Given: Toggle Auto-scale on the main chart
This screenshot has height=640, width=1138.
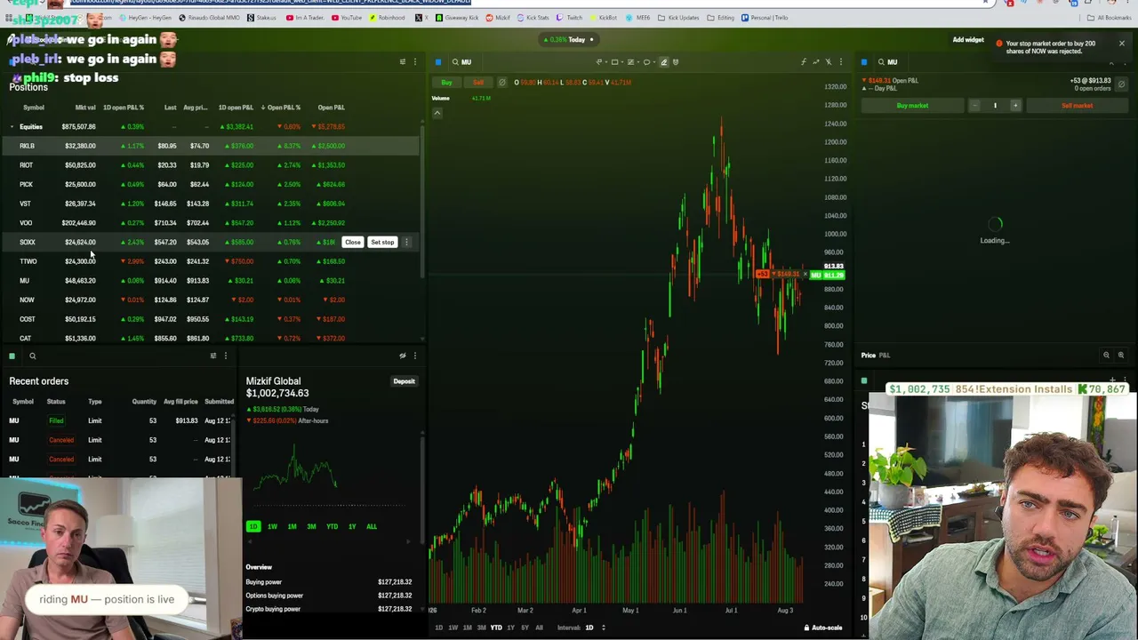Looking at the screenshot, I should [x=823, y=628].
